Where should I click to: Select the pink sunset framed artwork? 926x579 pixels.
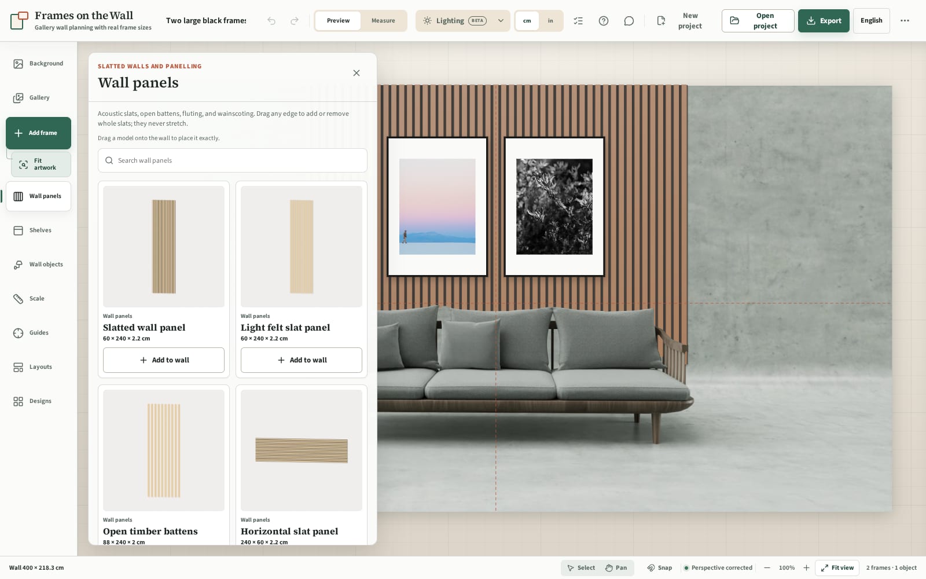point(438,207)
